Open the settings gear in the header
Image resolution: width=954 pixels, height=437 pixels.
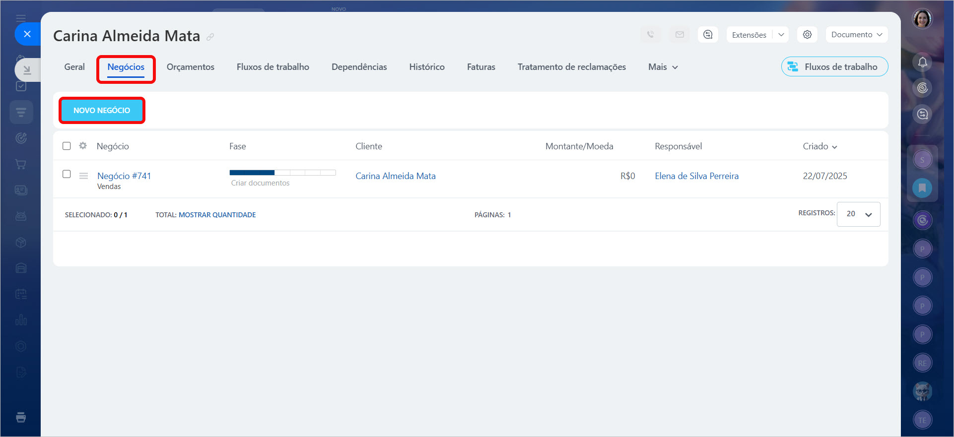[x=807, y=35]
